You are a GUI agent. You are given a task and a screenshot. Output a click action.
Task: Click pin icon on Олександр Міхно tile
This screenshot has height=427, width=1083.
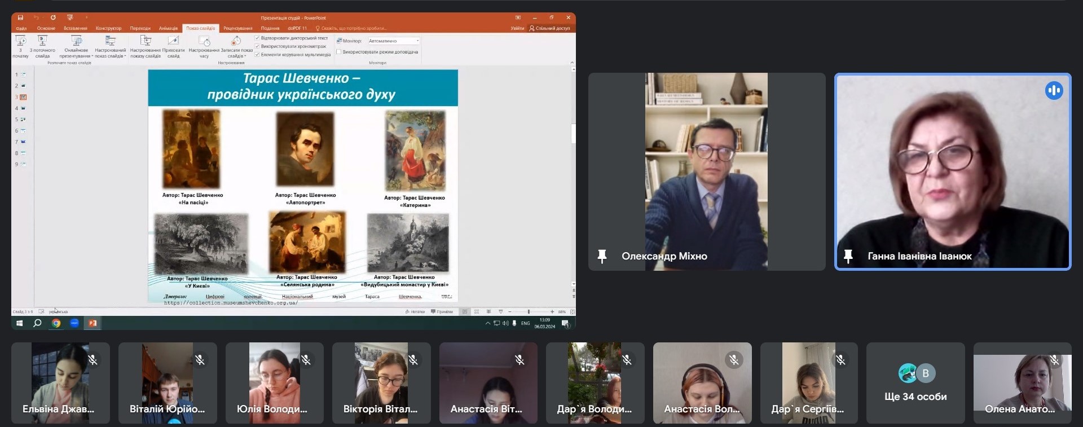(602, 256)
